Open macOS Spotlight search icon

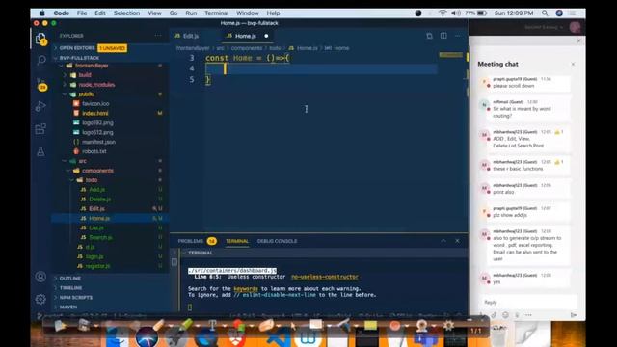click(545, 13)
